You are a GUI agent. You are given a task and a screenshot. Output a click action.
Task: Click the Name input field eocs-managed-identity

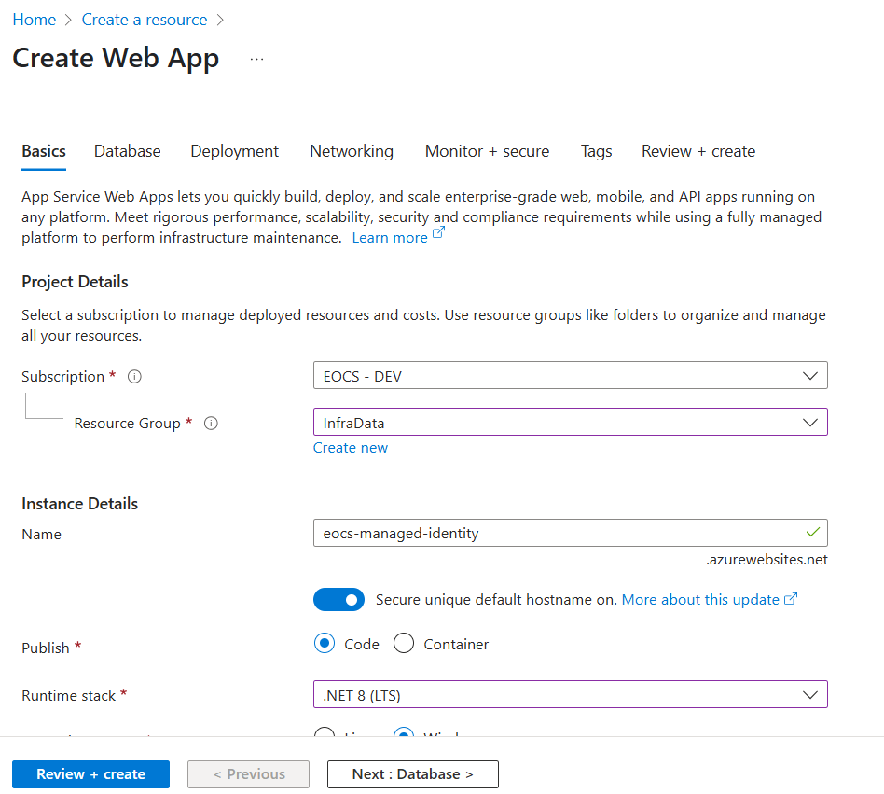[570, 533]
